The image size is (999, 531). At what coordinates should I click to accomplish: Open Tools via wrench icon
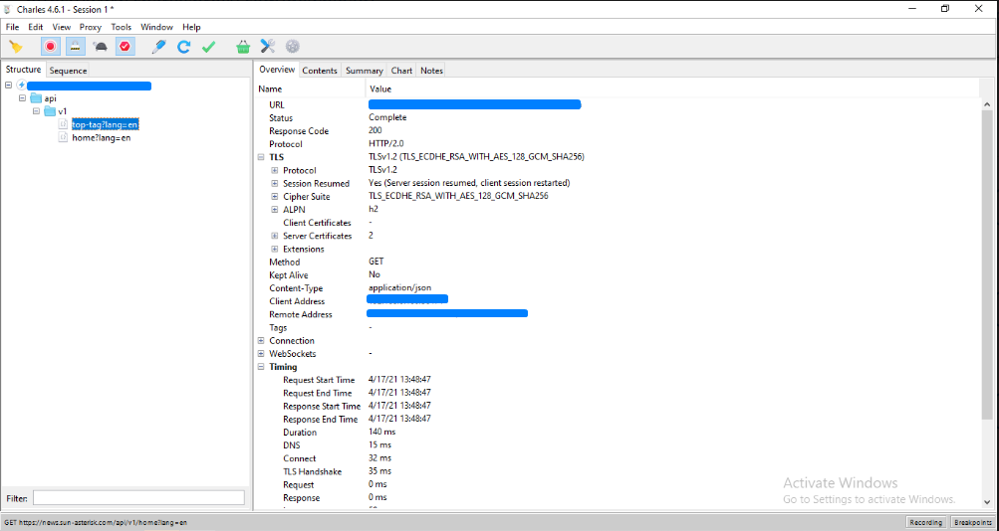click(268, 47)
